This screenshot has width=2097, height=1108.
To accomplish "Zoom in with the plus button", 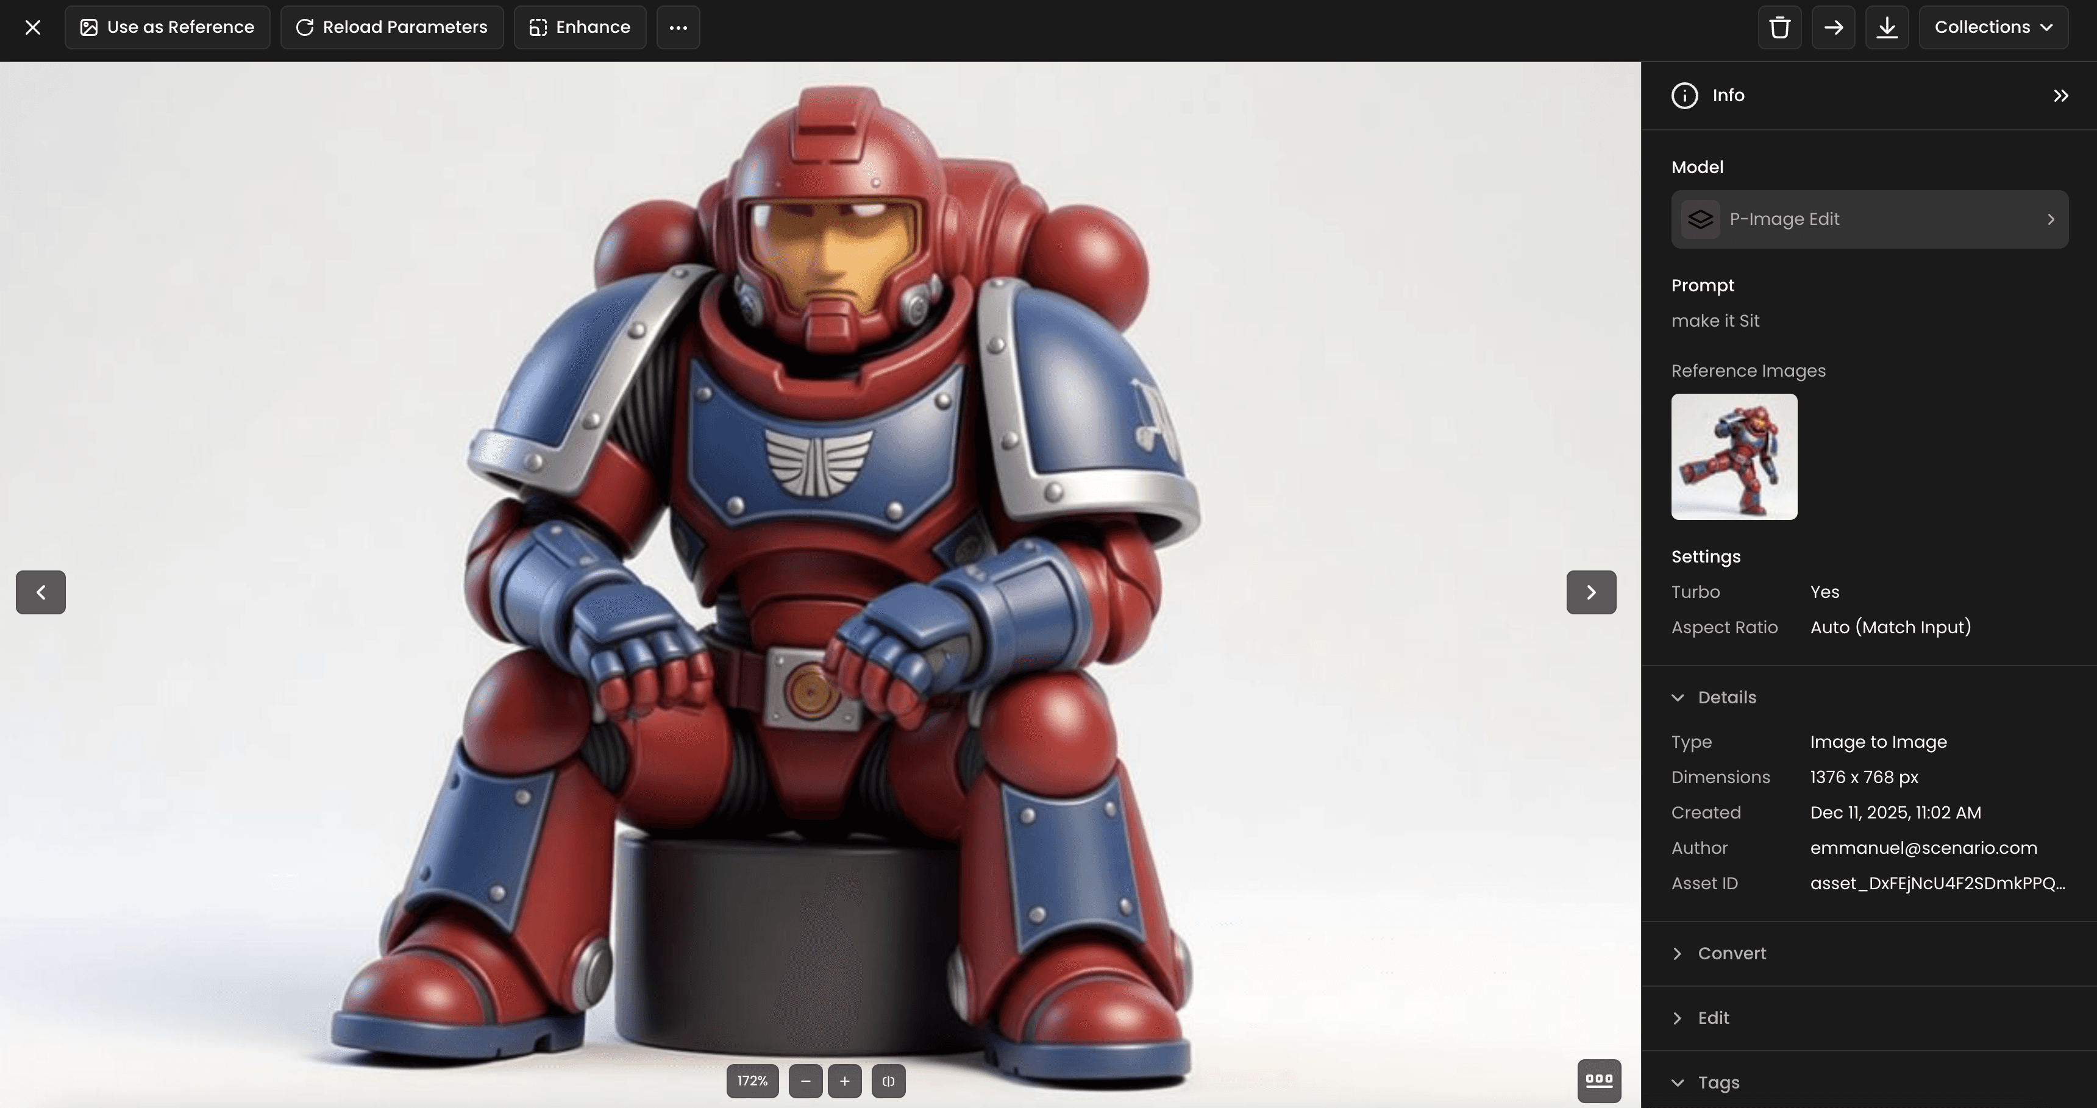I will (x=844, y=1081).
